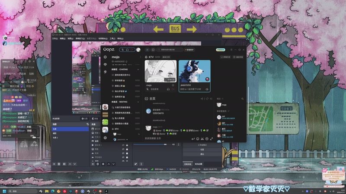Select user JIANYIYIYI under KTV channel
346x194 pixels.
[121, 139]
